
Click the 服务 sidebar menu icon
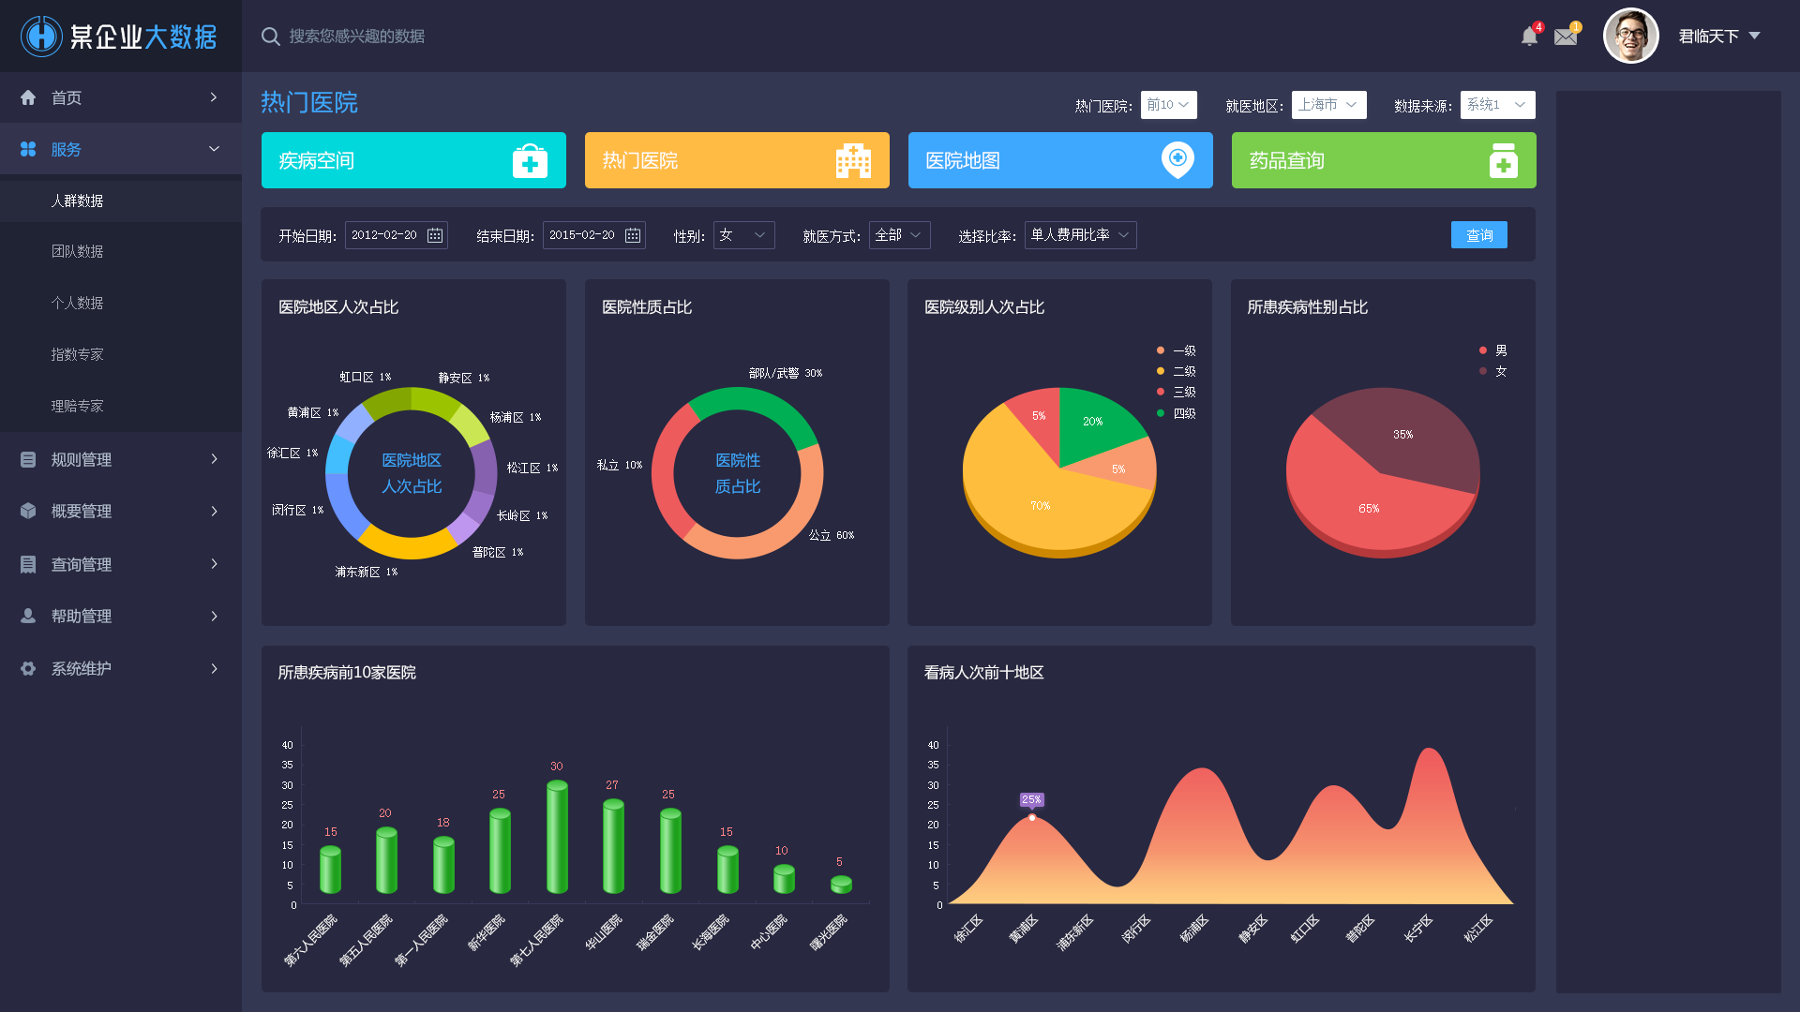coord(27,148)
